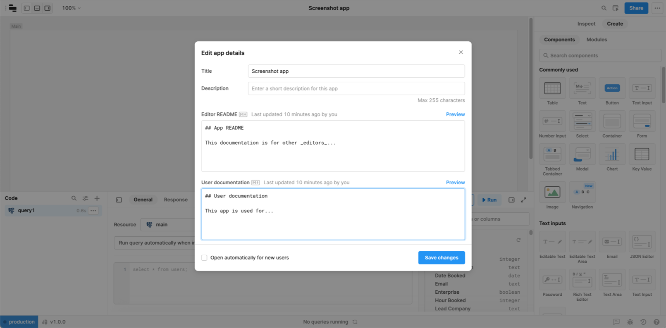Click the Share button
Screen dimensions: 666x328
636,8
